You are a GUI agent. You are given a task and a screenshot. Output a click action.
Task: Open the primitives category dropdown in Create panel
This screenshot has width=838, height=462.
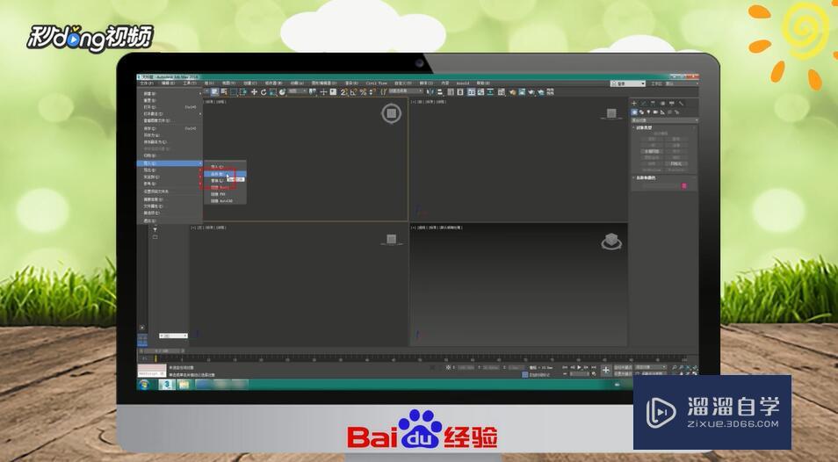pos(664,120)
